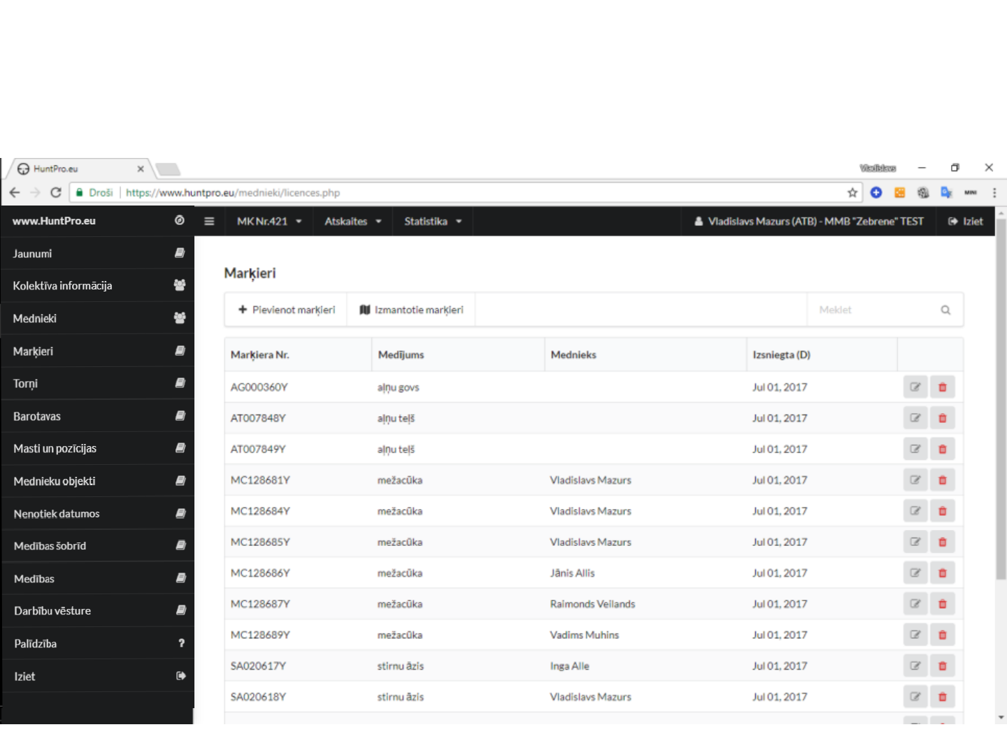This screenshot has width=1007, height=755.
Task: Delete marker AT007848Y
Action: (x=943, y=418)
